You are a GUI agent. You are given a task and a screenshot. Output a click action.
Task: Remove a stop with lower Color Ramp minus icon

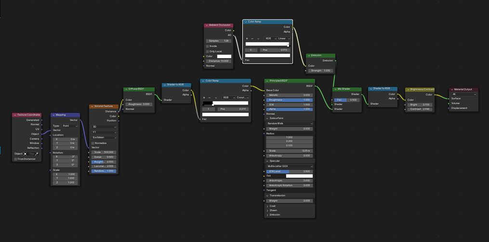(x=210, y=97)
